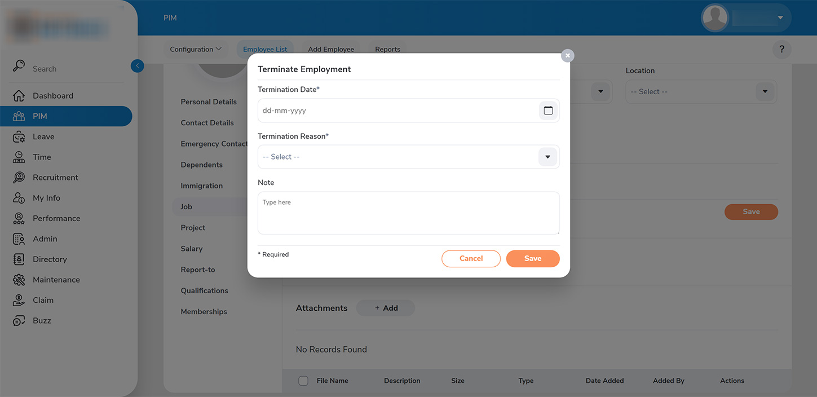
Task: Click the Dashboard home icon in sidebar
Action: [19, 96]
